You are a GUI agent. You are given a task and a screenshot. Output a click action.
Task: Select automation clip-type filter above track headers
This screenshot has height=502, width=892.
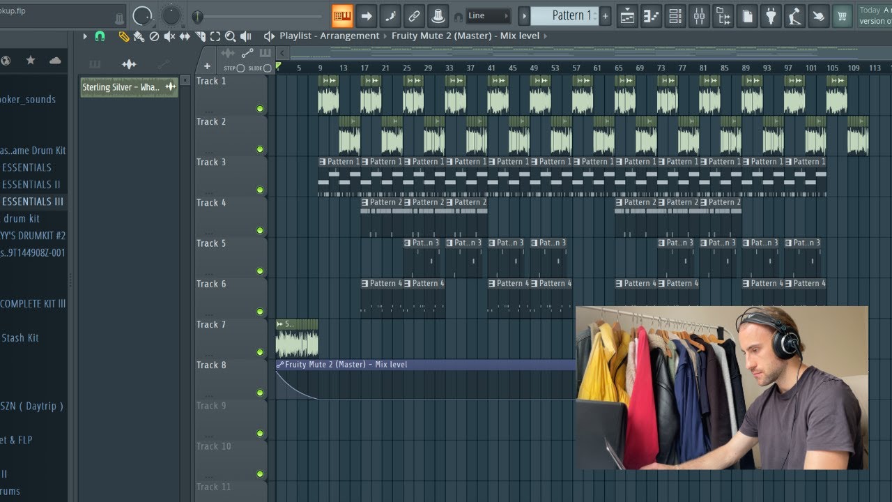(x=247, y=53)
